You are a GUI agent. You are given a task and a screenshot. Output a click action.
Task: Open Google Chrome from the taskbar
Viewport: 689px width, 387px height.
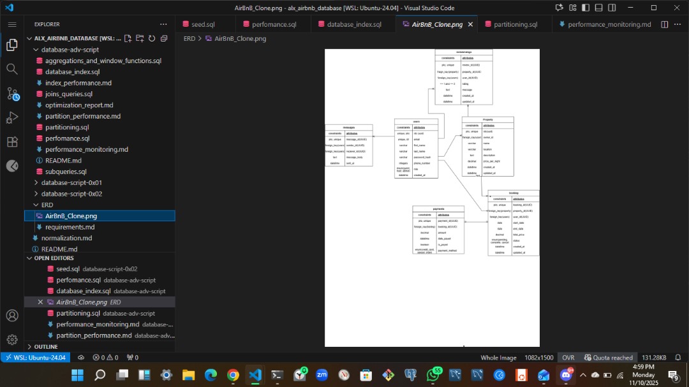(233, 375)
